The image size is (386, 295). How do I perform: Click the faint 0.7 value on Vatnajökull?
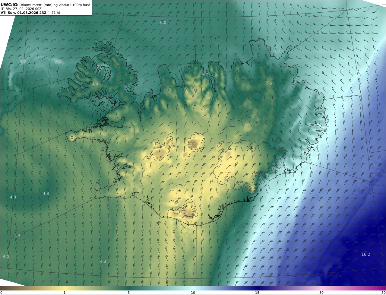228,154
